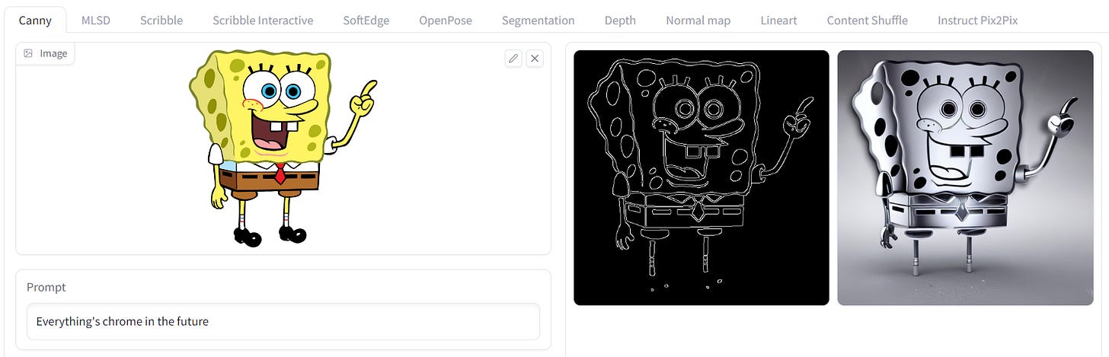
Task: Open the Content Shuffle tab
Action: point(868,21)
